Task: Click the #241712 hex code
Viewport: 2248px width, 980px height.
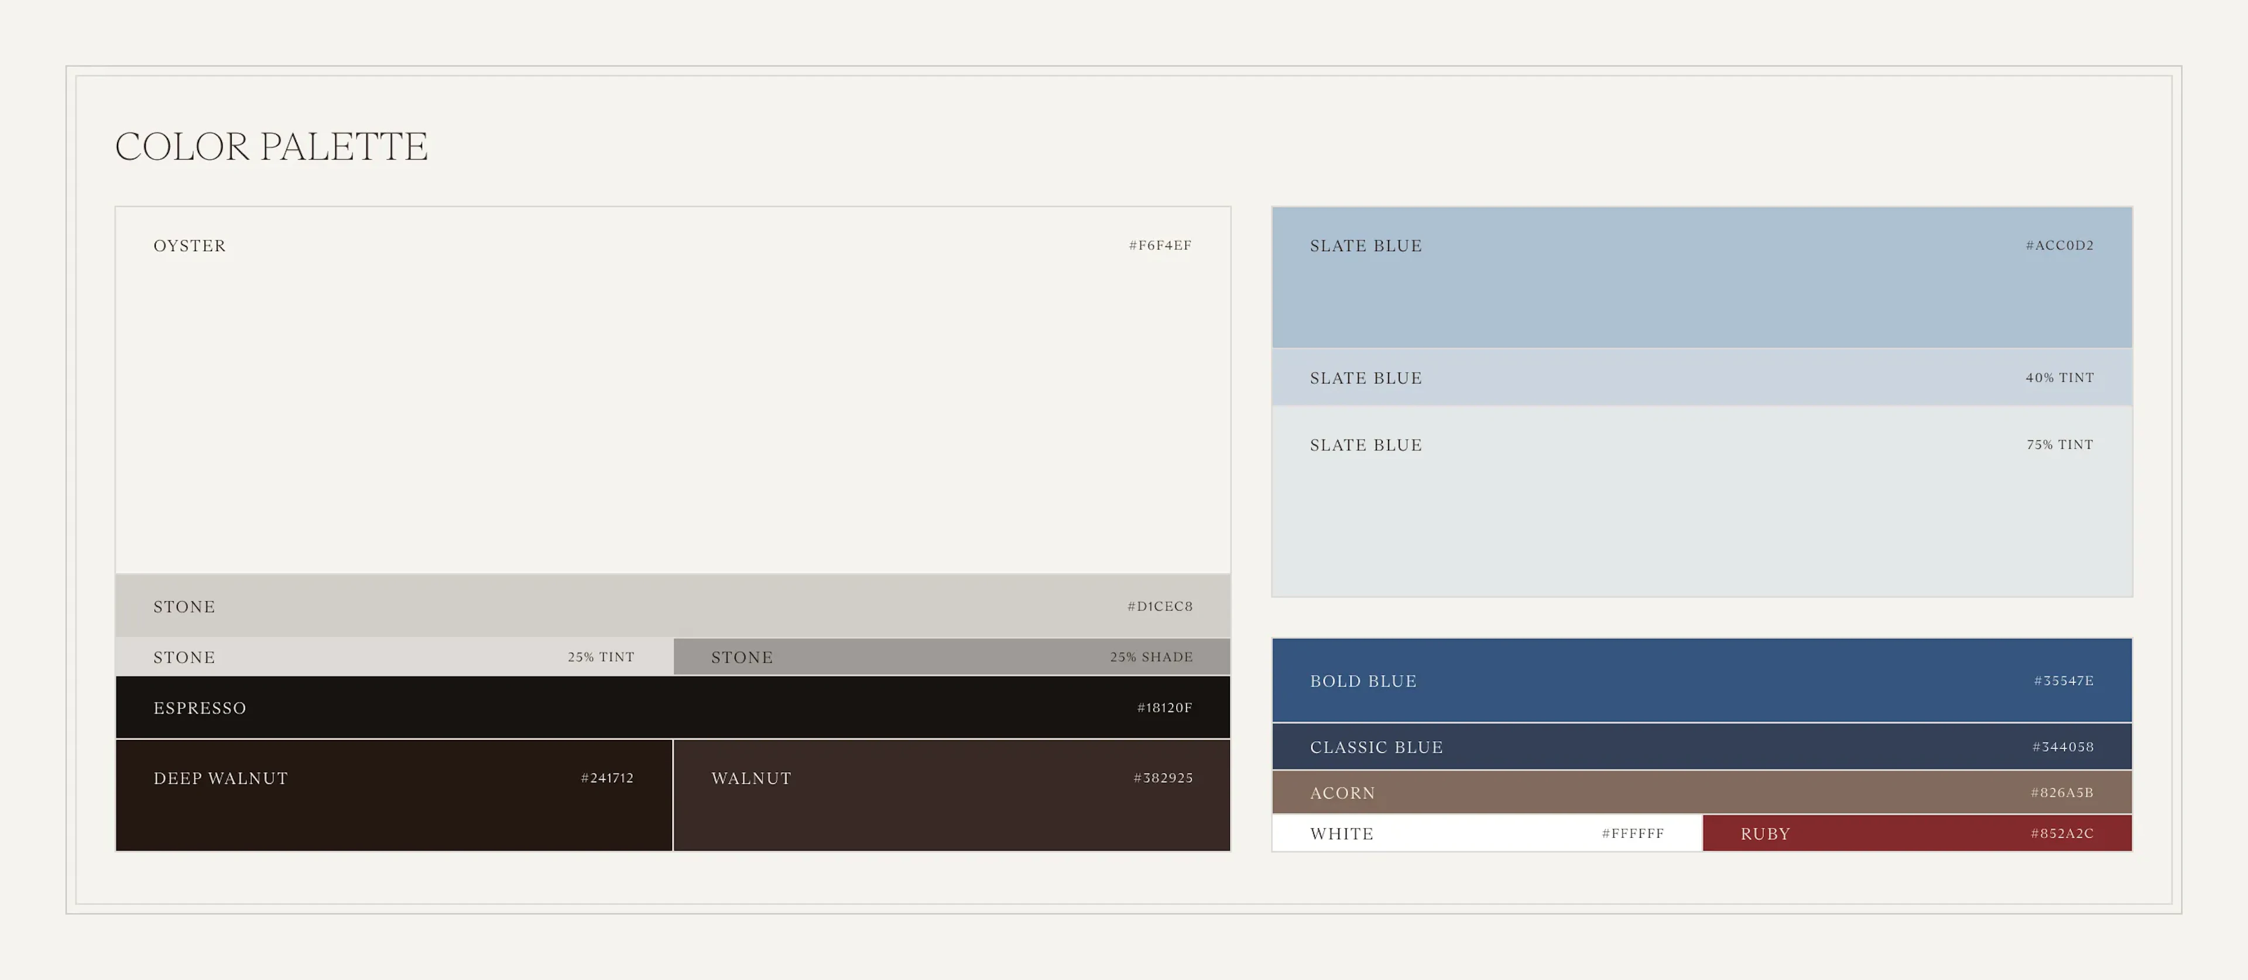Action: (x=608, y=777)
